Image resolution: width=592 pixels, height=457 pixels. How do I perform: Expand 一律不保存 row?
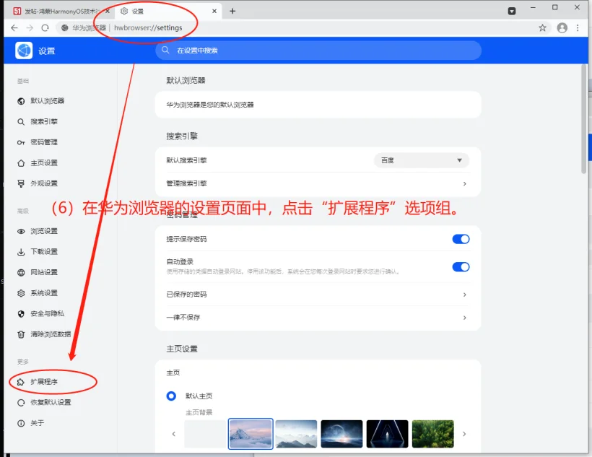click(x=318, y=317)
